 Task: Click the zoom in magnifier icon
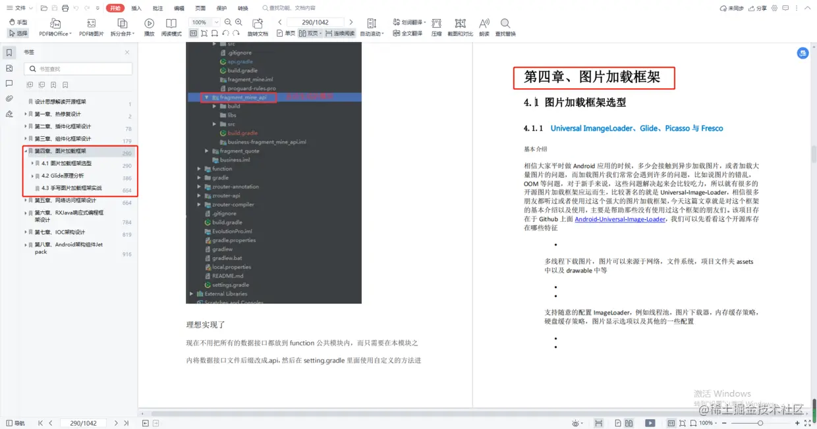(x=239, y=22)
